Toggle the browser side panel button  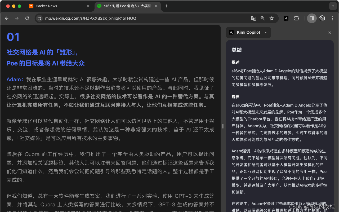tap(312, 18)
